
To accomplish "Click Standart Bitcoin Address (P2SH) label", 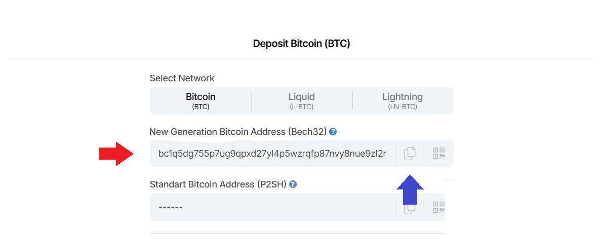I will point(218,184).
